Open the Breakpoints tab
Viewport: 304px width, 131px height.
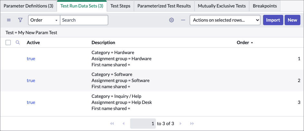coord(265,6)
